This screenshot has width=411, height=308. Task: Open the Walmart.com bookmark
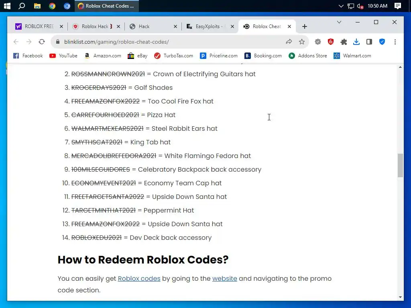352,56
